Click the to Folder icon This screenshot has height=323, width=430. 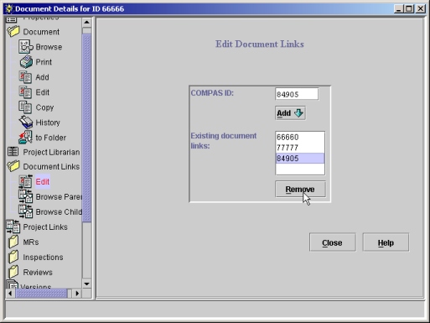click(25, 138)
